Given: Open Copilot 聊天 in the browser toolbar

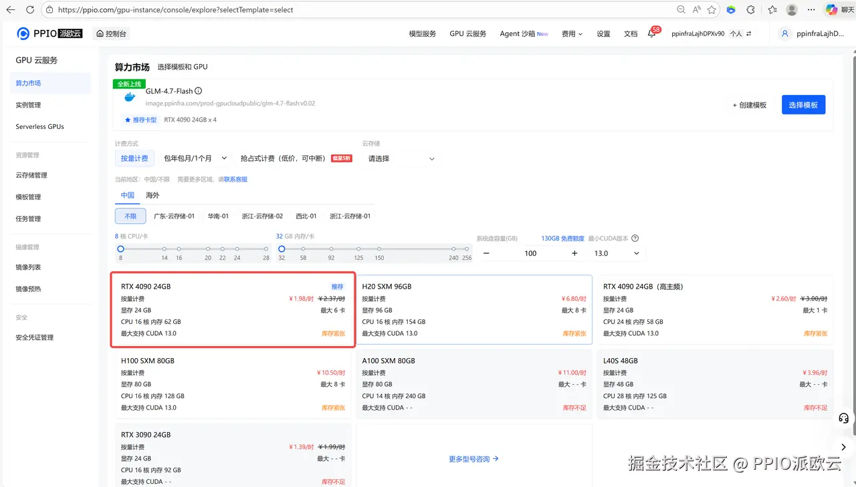Looking at the screenshot, I should [839, 10].
